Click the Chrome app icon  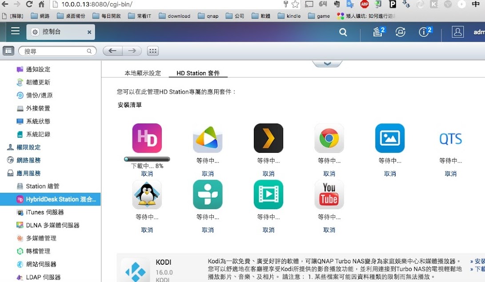(329, 138)
